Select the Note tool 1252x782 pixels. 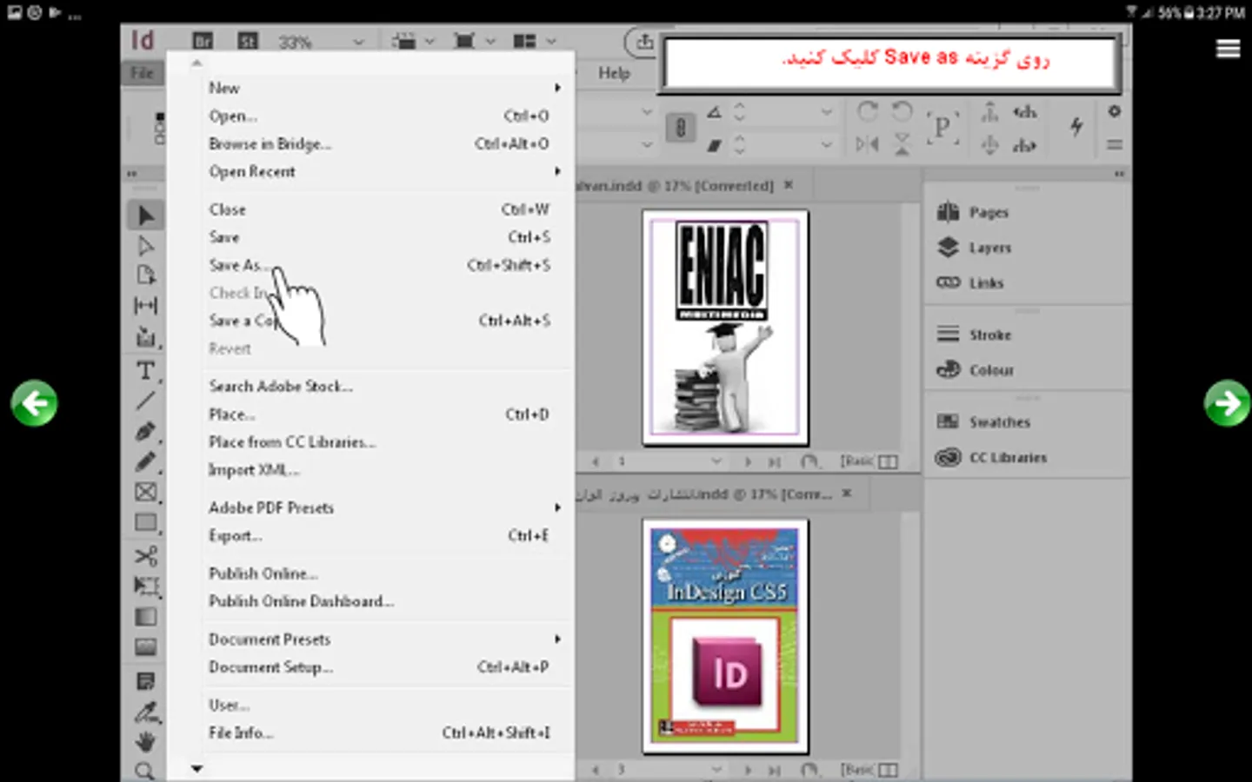(x=145, y=680)
